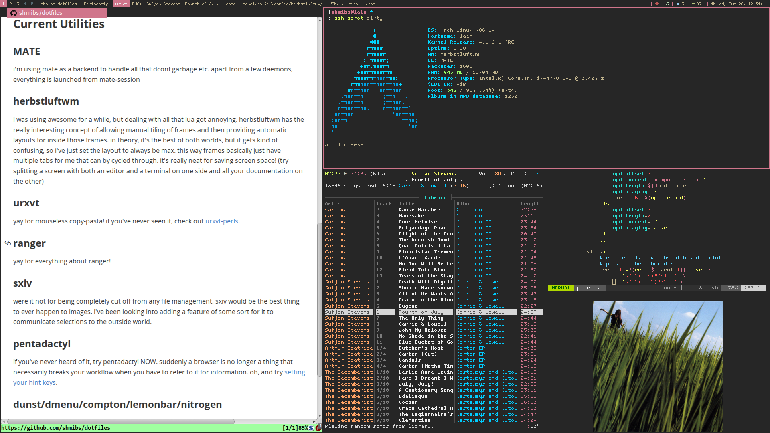Open the urxvt-perls hyperlink
Viewport: 770px width, 433px height.
tap(221, 221)
